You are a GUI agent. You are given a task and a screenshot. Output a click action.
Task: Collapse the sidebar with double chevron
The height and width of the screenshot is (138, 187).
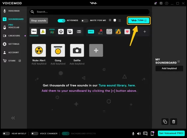pos(13,118)
